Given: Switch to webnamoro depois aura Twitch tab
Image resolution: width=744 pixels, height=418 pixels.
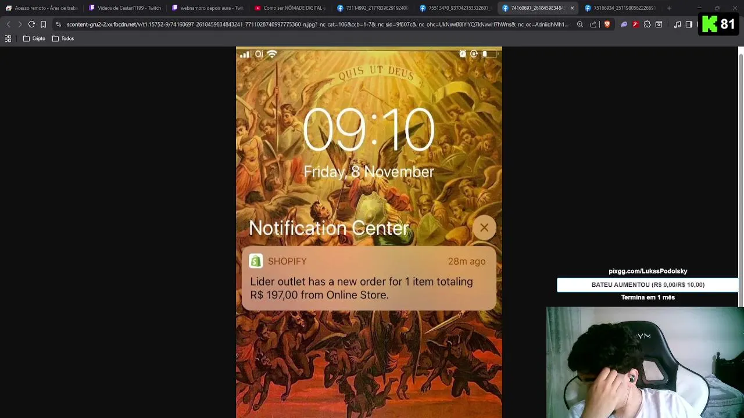Looking at the screenshot, I should 208,8.
